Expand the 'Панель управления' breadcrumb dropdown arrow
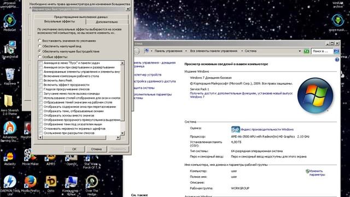This screenshot has width=350, height=197. pos(186,51)
